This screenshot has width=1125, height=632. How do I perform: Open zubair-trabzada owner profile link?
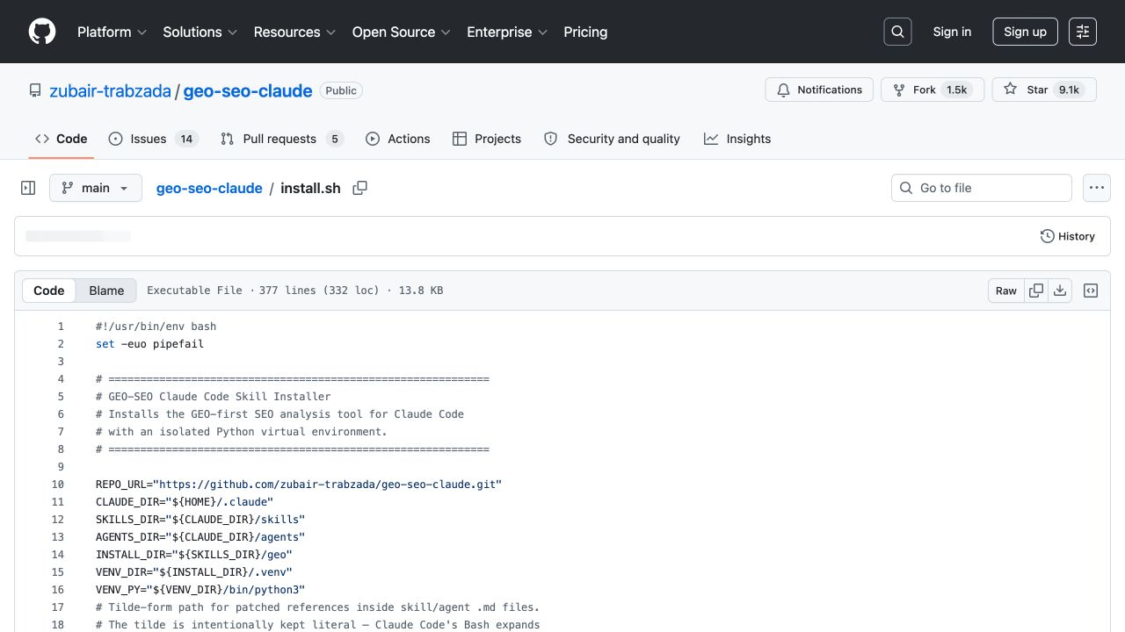(111, 90)
